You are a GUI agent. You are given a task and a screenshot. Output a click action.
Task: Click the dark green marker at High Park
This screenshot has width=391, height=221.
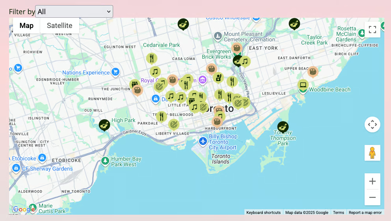[104, 125]
